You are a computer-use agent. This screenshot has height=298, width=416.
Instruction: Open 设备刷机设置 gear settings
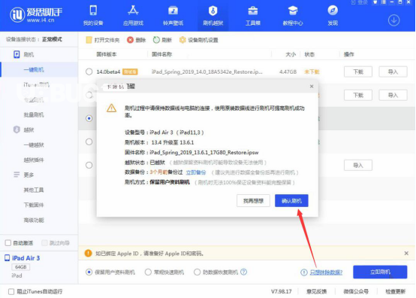[x=199, y=40]
